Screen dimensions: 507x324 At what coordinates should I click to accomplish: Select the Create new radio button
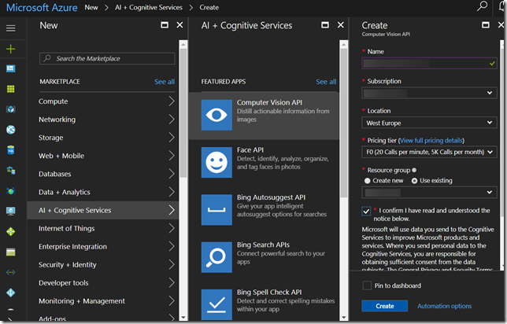tap(368, 180)
